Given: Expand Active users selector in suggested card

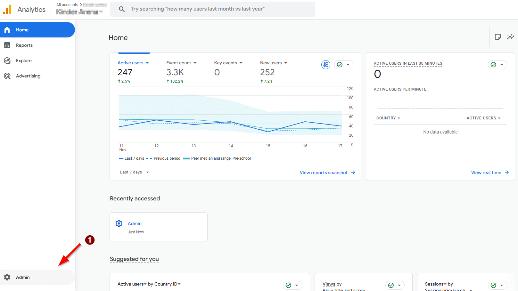Looking at the screenshot, I should tap(132, 284).
